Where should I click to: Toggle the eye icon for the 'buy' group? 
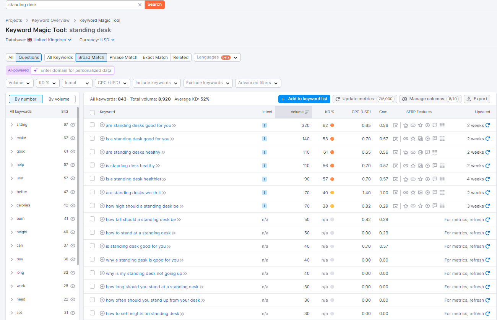[73, 259]
